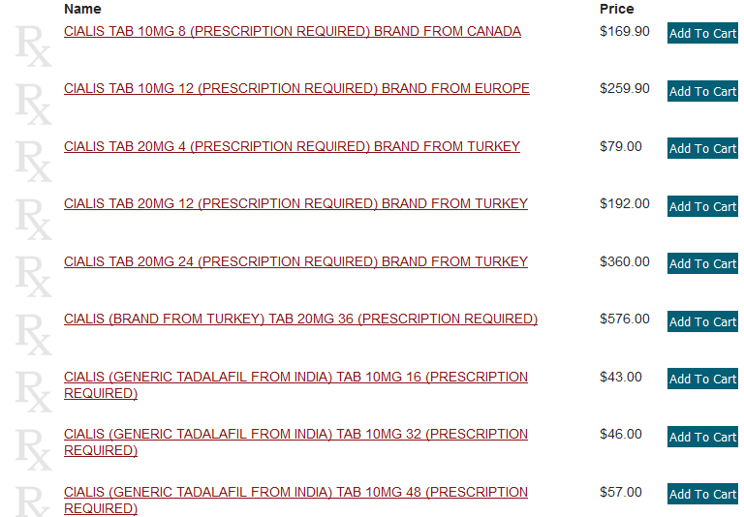
Task: Add the $192.00 Cialis item to cart
Action: 702,206
